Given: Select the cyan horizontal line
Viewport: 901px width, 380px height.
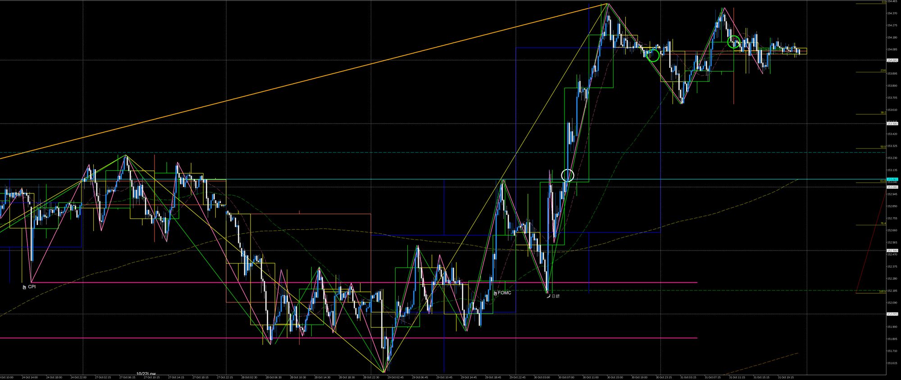Looking at the screenshot, I should coord(270,179).
